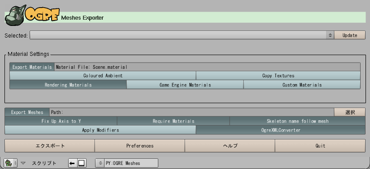Enable Copy Textures
Image resolution: width=370 pixels, height=169 pixels.
click(278, 76)
